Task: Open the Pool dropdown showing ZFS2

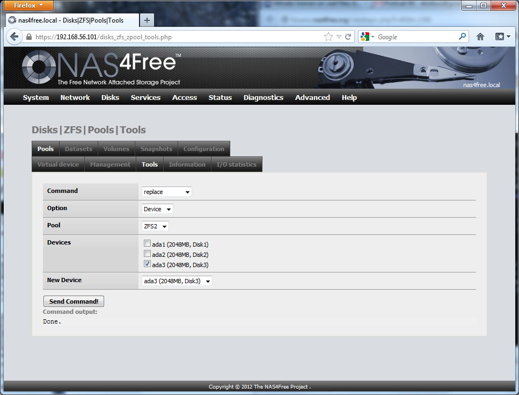Action: pyautogui.click(x=155, y=226)
